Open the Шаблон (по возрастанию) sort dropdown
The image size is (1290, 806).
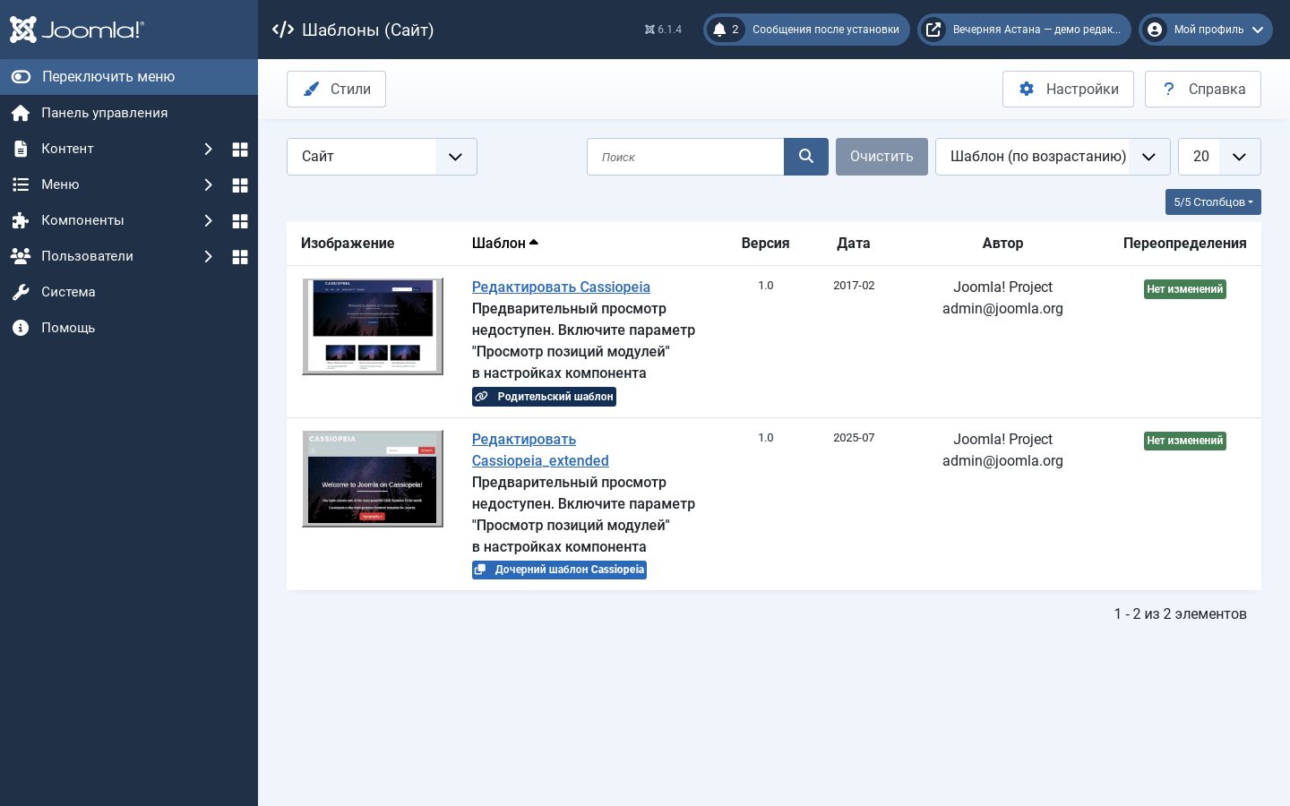click(1053, 157)
